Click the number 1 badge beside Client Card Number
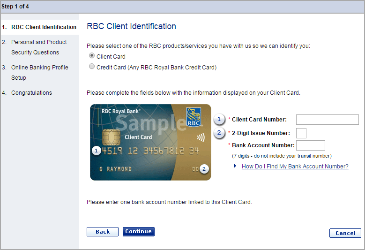 click(x=219, y=120)
